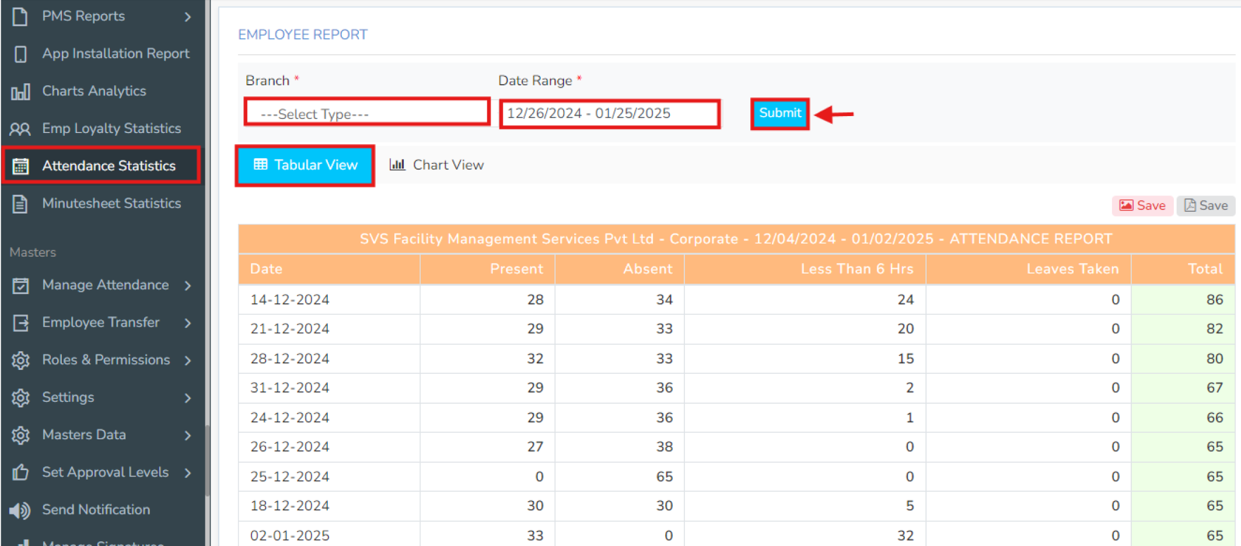Select the 14-12-2024 date cell
This screenshot has height=546, width=1241.
[x=329, y=299]
